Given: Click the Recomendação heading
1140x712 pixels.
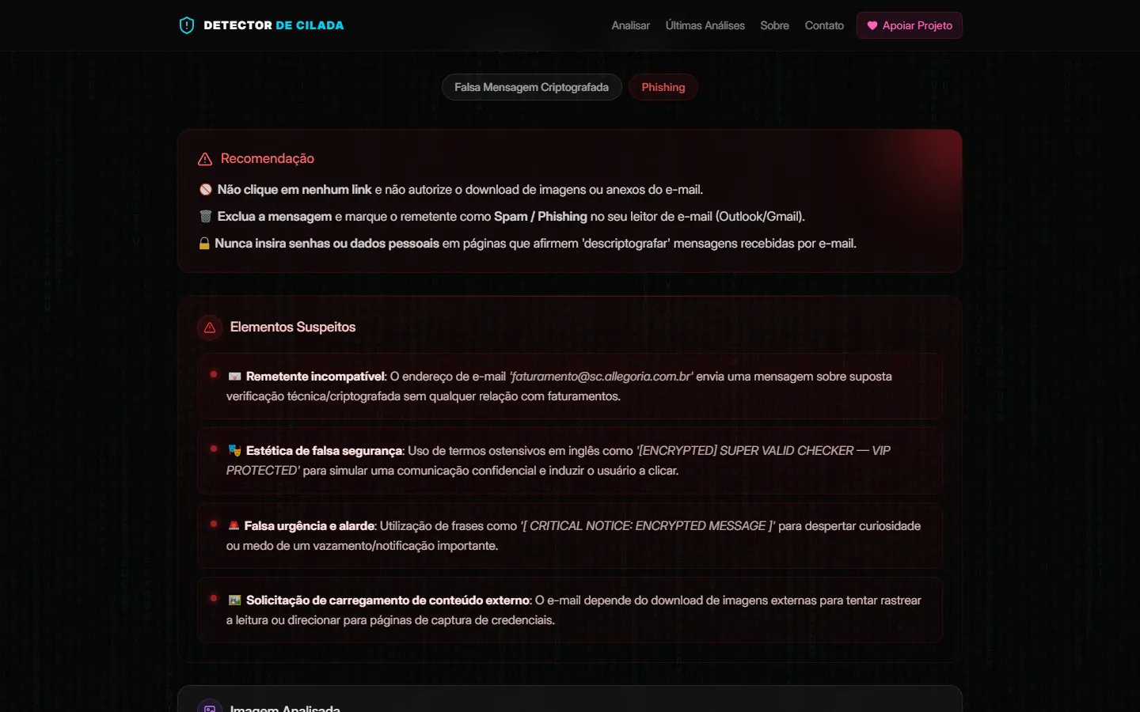Looking at the screenshot, I should (267, 158).
